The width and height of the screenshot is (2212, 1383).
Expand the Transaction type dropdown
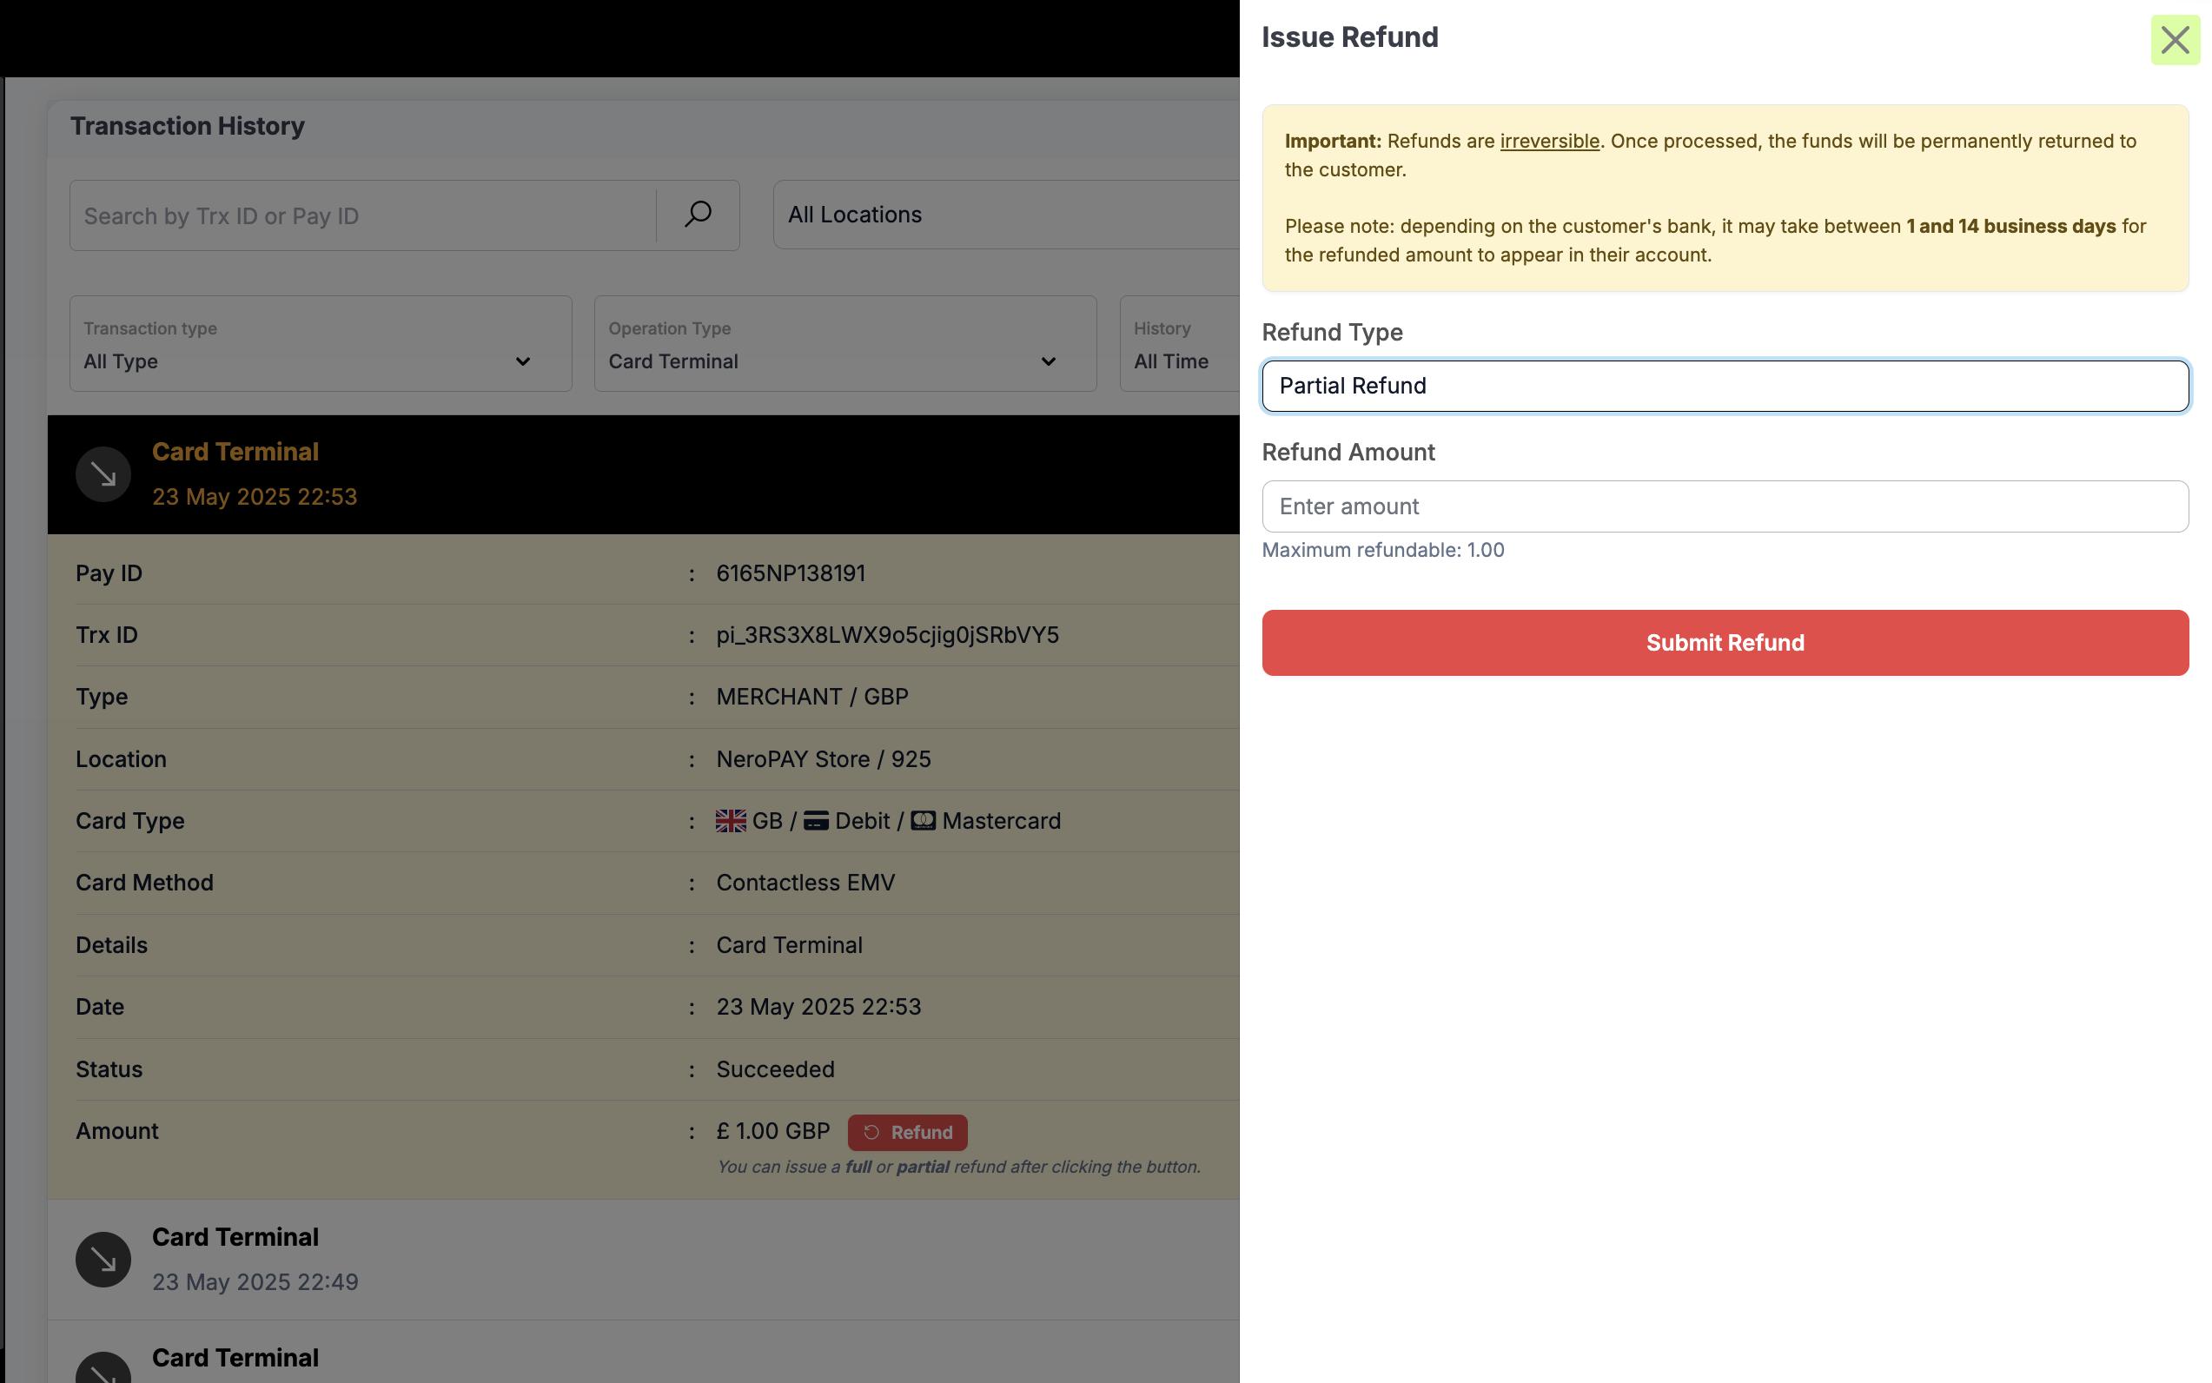click(x=321, y=344)
